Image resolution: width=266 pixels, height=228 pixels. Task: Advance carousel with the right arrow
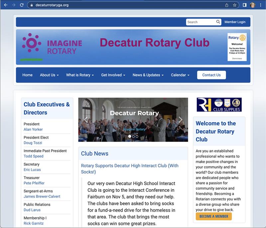point(181,120)
